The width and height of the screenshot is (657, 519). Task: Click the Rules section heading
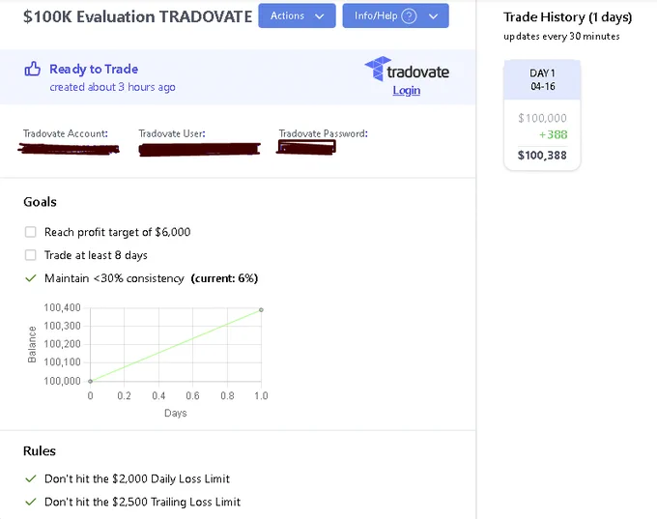40,451
